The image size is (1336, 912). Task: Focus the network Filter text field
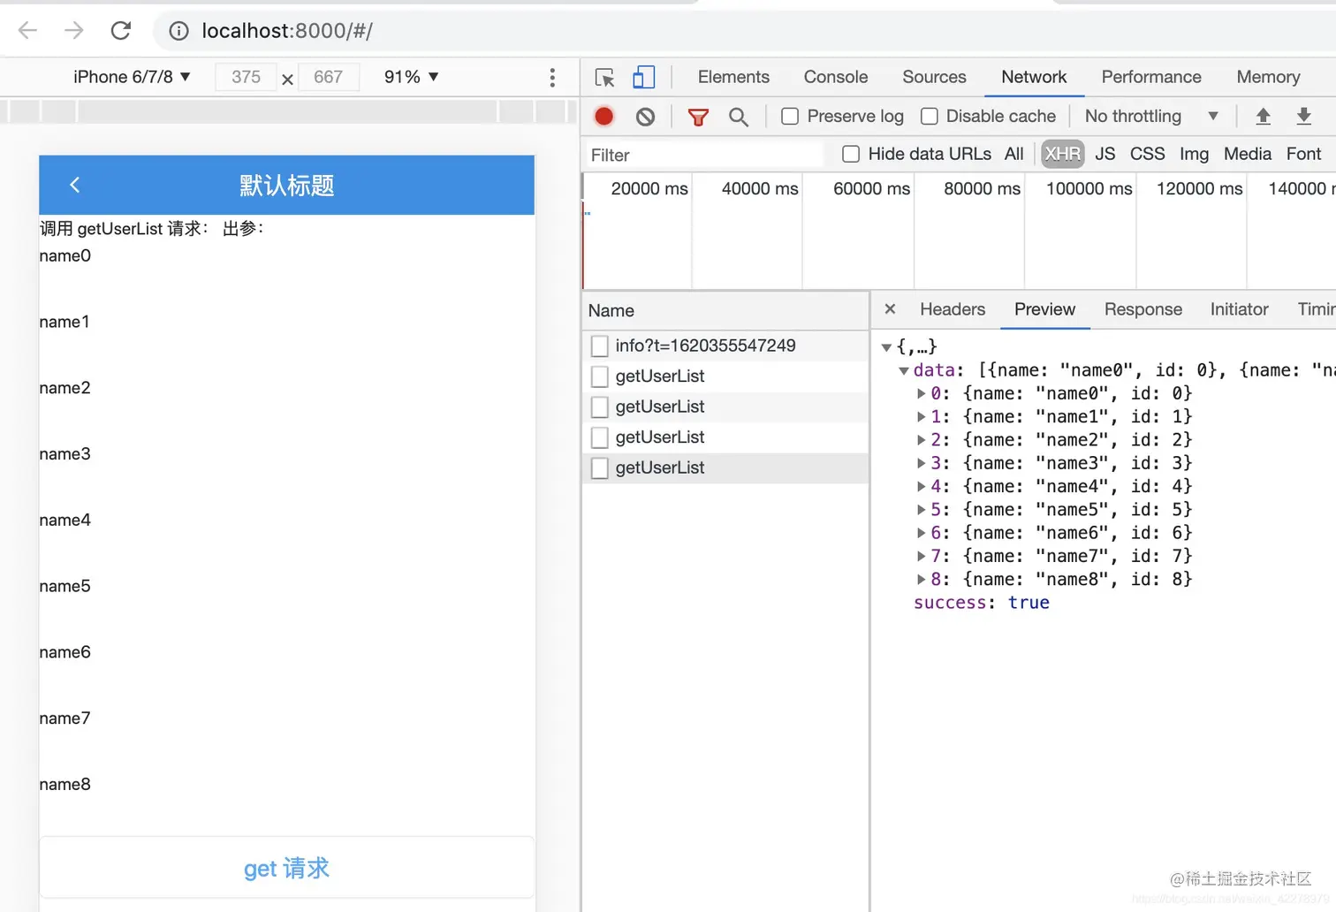coord(705,155)
